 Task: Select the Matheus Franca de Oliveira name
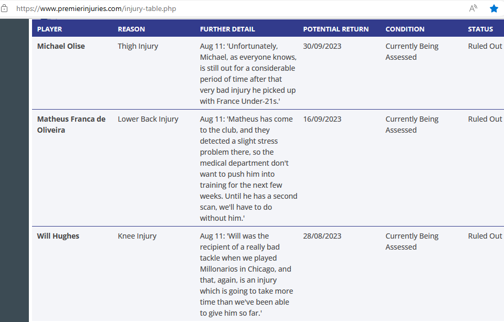point(71,124)
